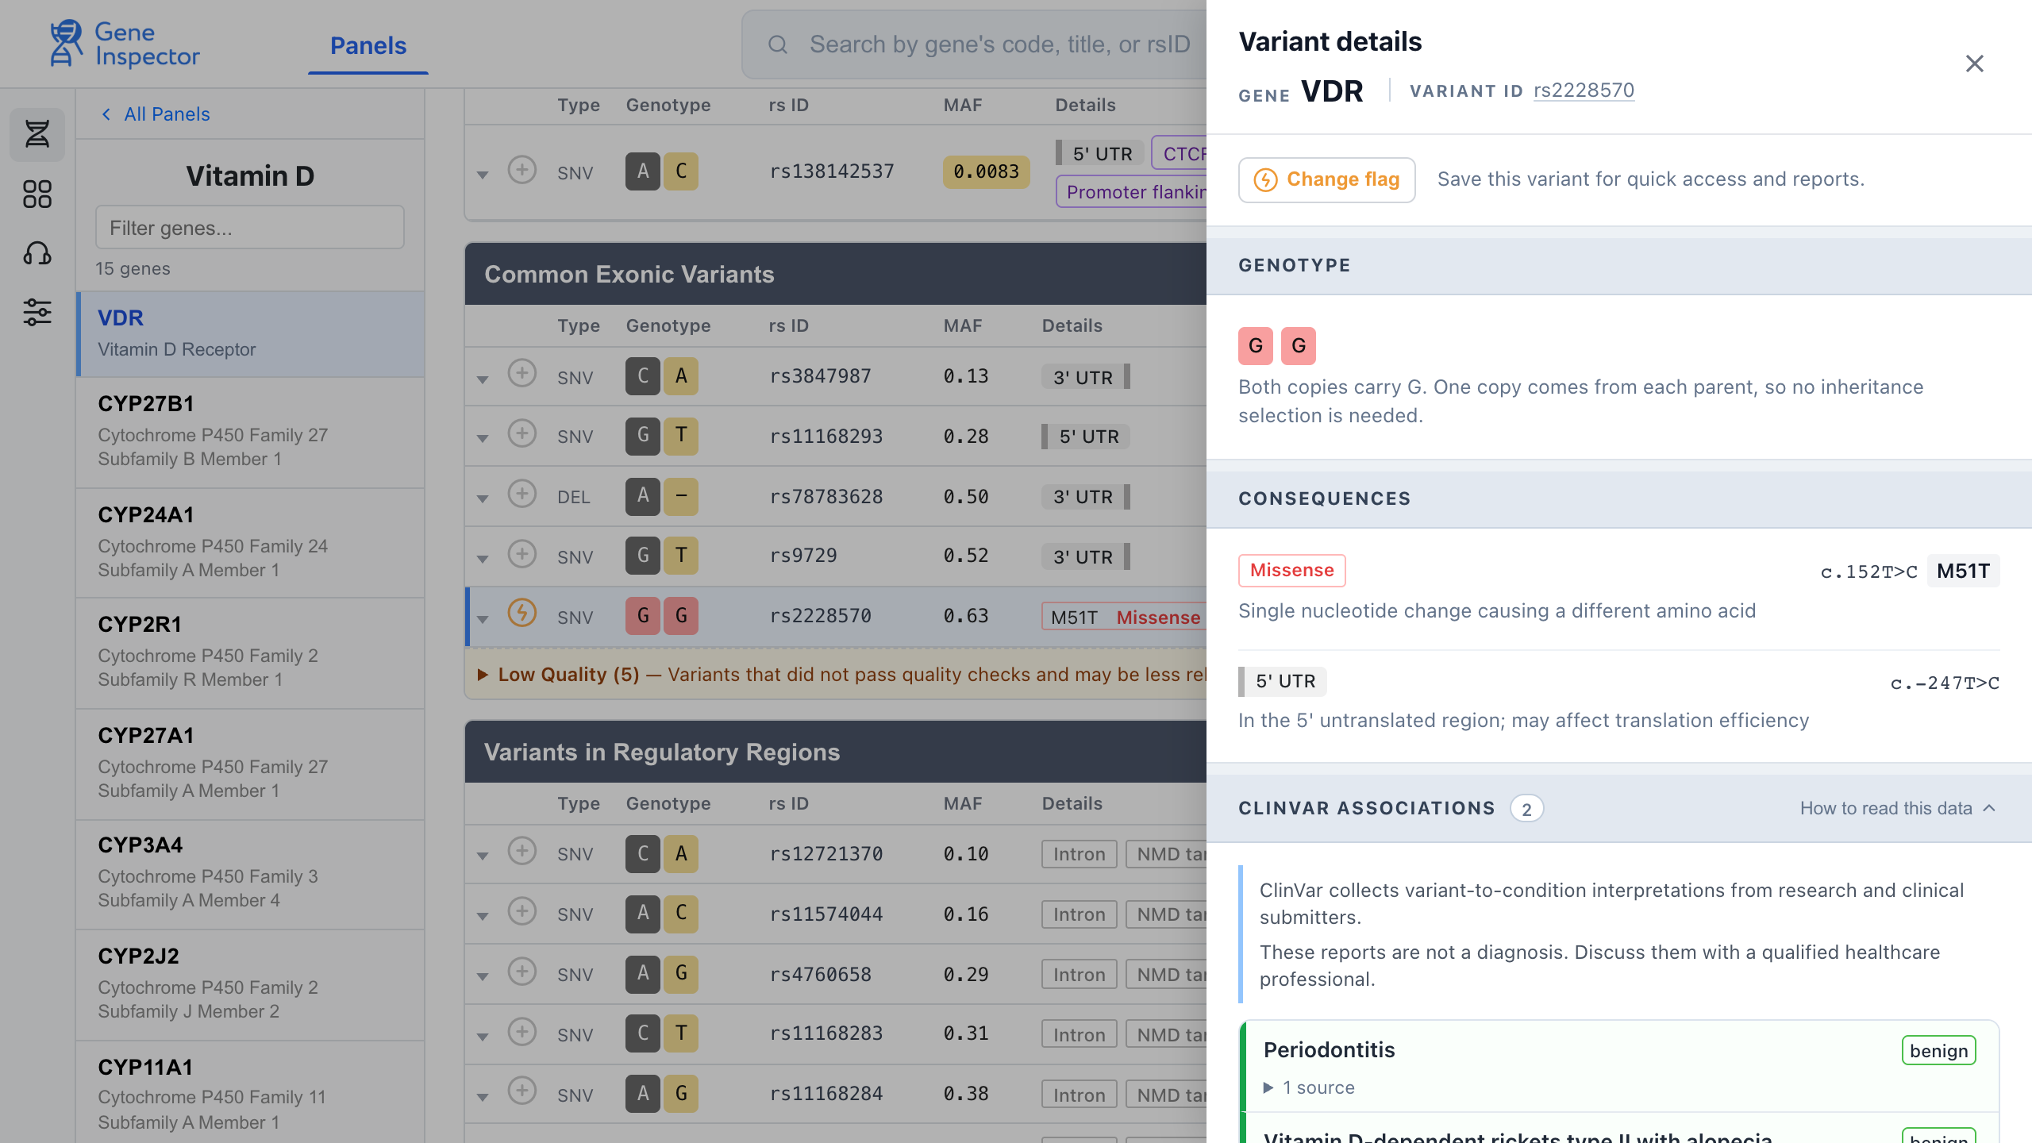Click the M51T Missense tag in rs2228570 row
The image size is (2032, 1143).
click(1125, 618)
